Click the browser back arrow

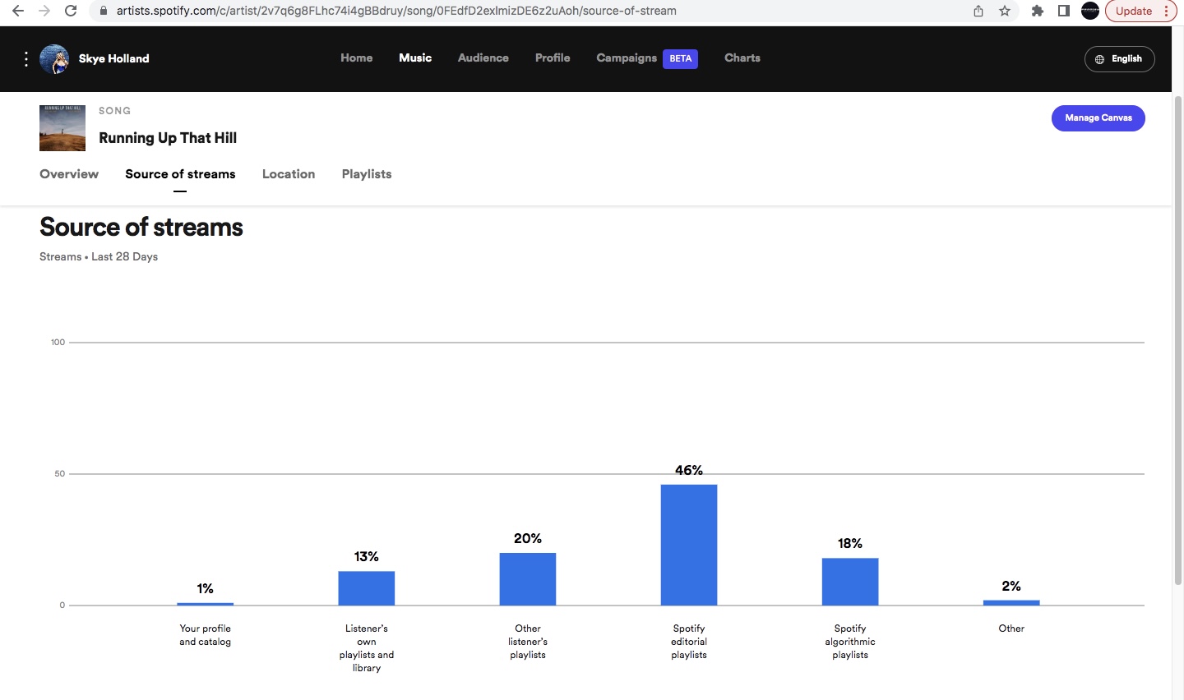(18, 11)
